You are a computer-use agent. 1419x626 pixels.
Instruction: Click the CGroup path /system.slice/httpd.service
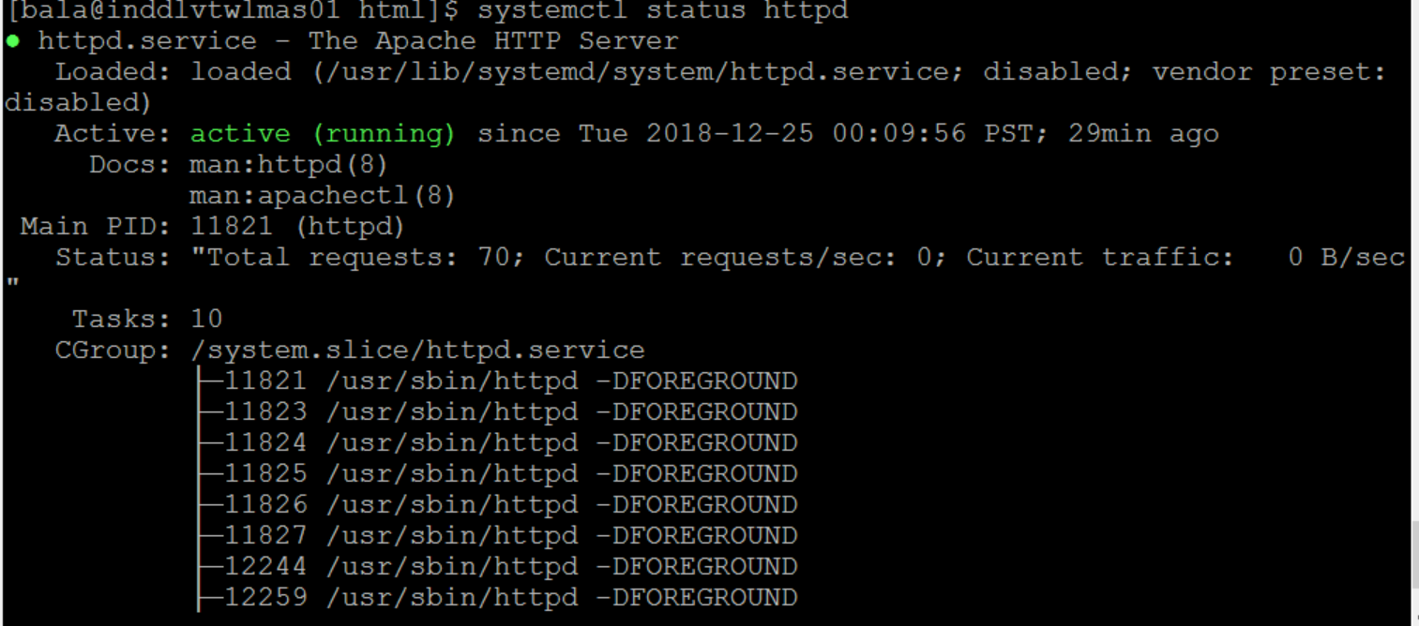(x=417, y=350)
